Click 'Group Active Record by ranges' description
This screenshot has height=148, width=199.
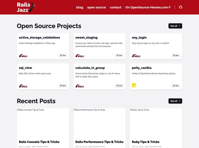(x=98, y=75)
